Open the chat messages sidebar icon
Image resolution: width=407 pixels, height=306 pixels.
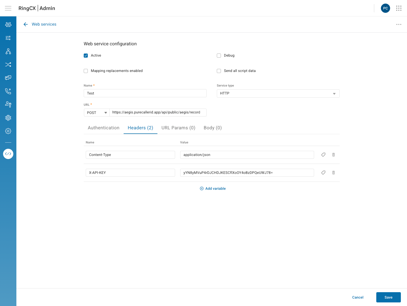8,78
